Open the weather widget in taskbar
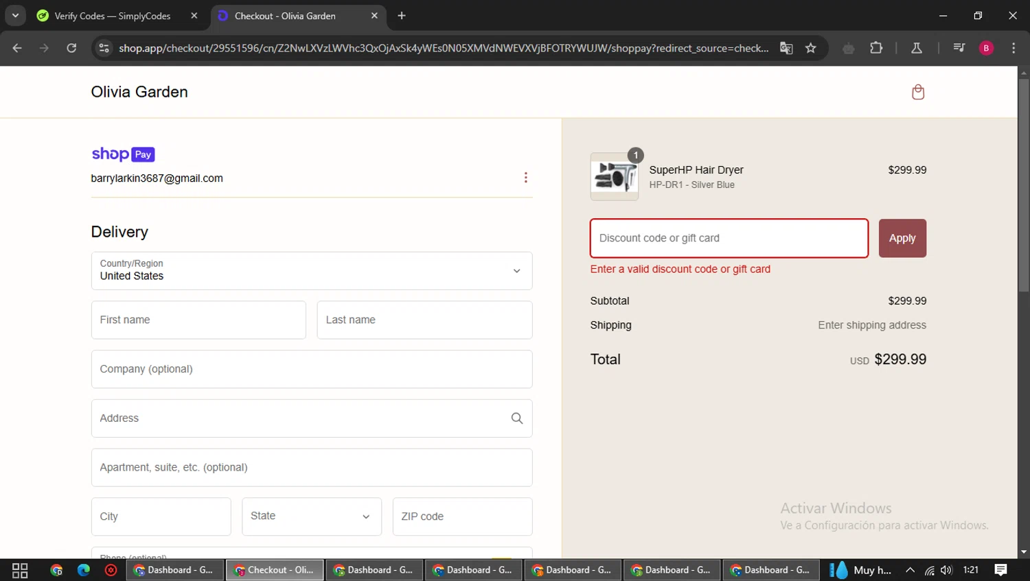Viewport: 1030px width, 581px height. tap(860, 570)
